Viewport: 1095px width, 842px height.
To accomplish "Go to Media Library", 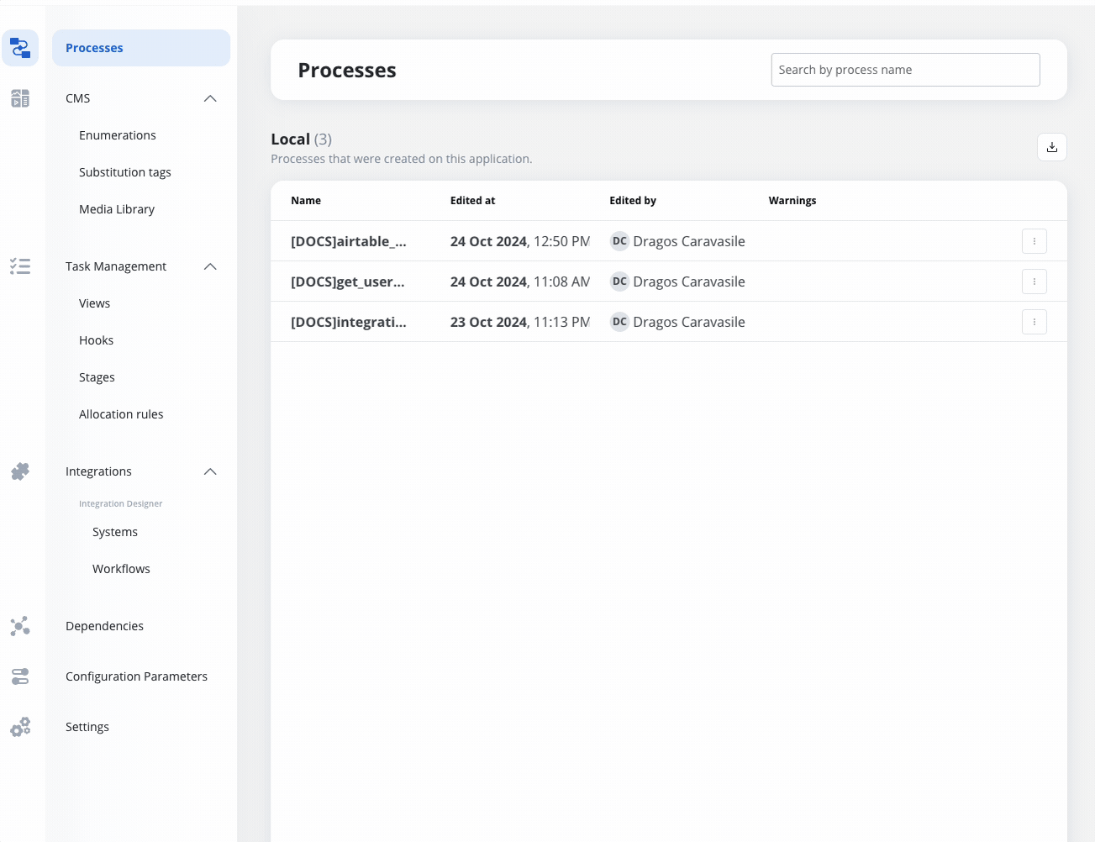I will (117, 209).
